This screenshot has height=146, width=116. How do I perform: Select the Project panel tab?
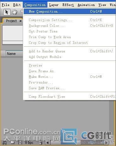[11, 21]
